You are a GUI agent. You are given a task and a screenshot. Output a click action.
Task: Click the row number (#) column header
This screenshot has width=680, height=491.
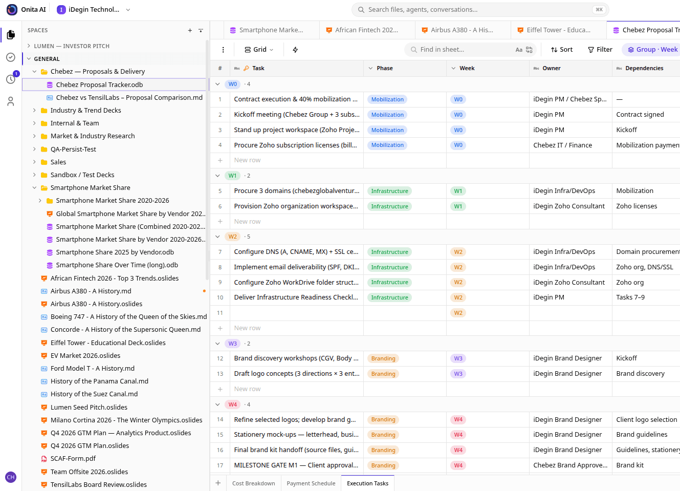220,68
